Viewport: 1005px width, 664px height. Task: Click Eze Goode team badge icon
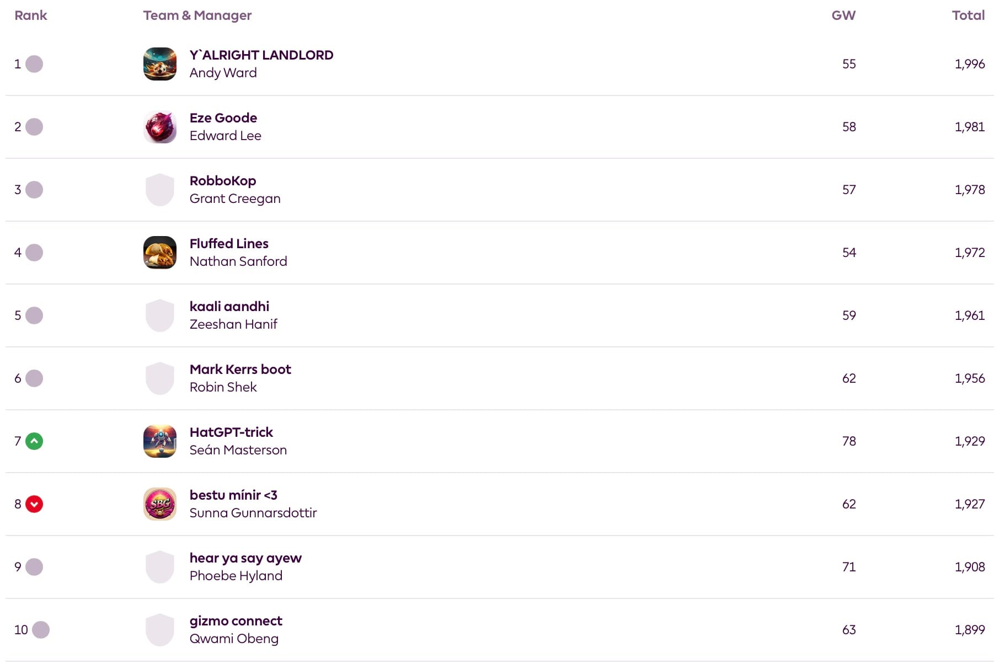tap(160, 127)
